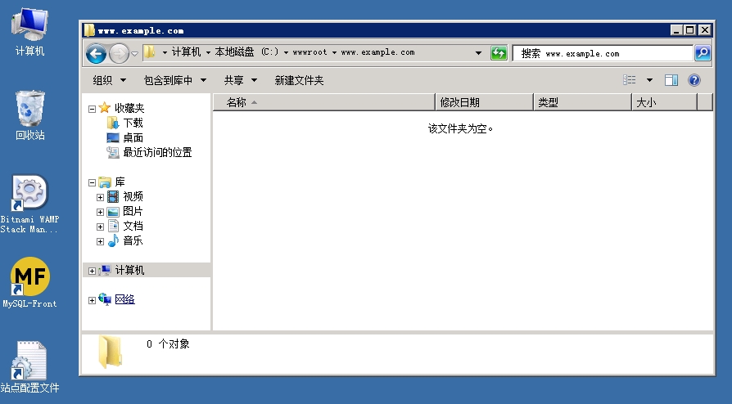732x404 pixels.
Task: Click the search magnifier icon
Action: pyautogui.click(x=703, y=53)
